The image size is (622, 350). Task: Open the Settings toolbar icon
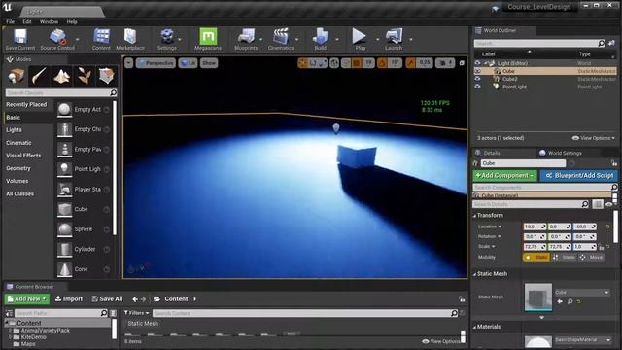tap(167, 39)
